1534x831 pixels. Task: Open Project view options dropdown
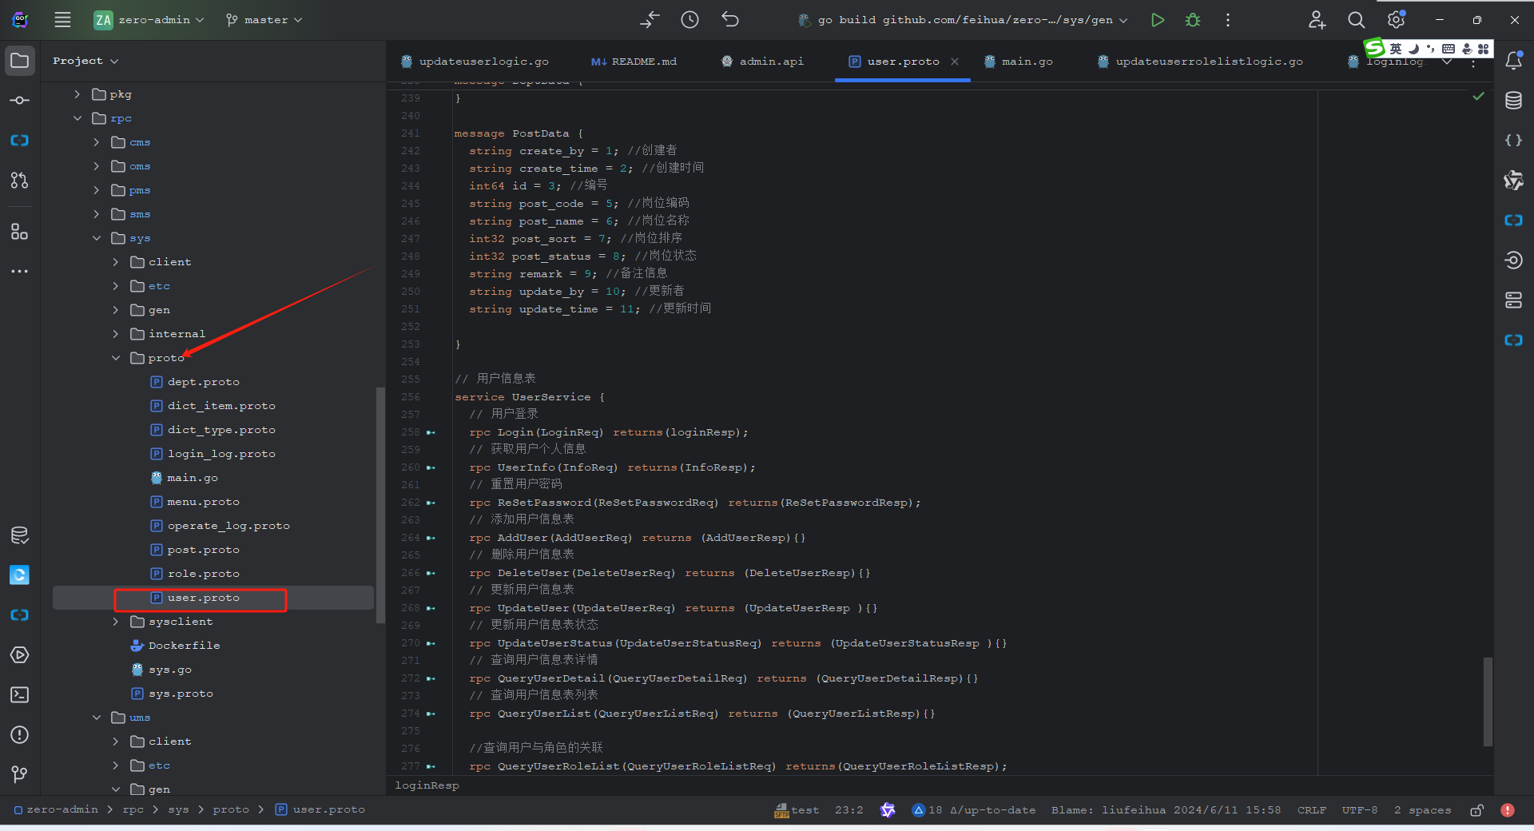[85, 61]
